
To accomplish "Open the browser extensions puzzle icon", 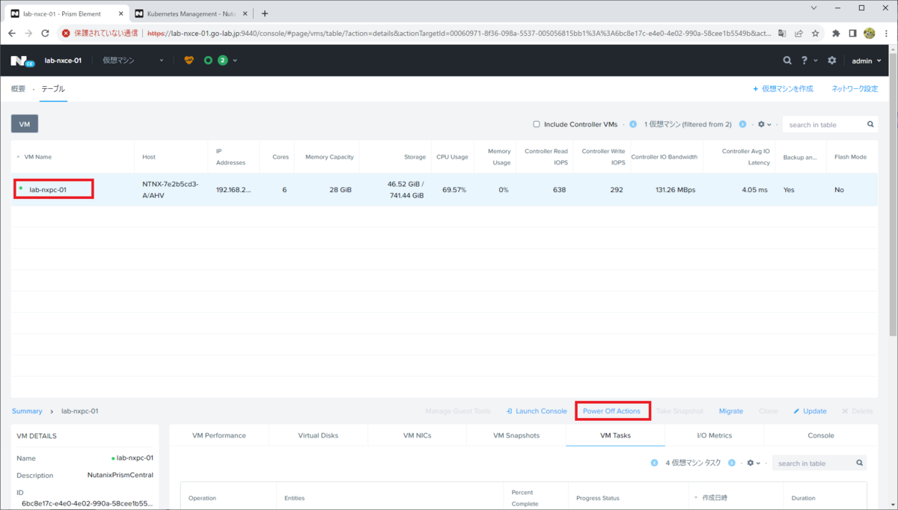I will pyautogui.click(x=836, y=33).
